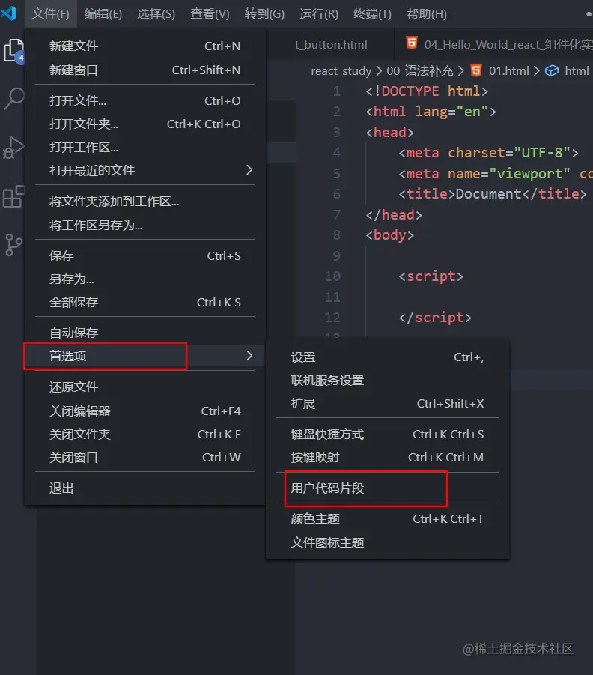Open the 终端(T) menu
This screenshot has width=593, height=675.
click(x=373, y=13)
